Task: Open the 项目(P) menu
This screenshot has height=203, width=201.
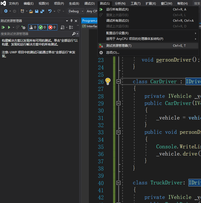Action: click(x=59, y=4)
